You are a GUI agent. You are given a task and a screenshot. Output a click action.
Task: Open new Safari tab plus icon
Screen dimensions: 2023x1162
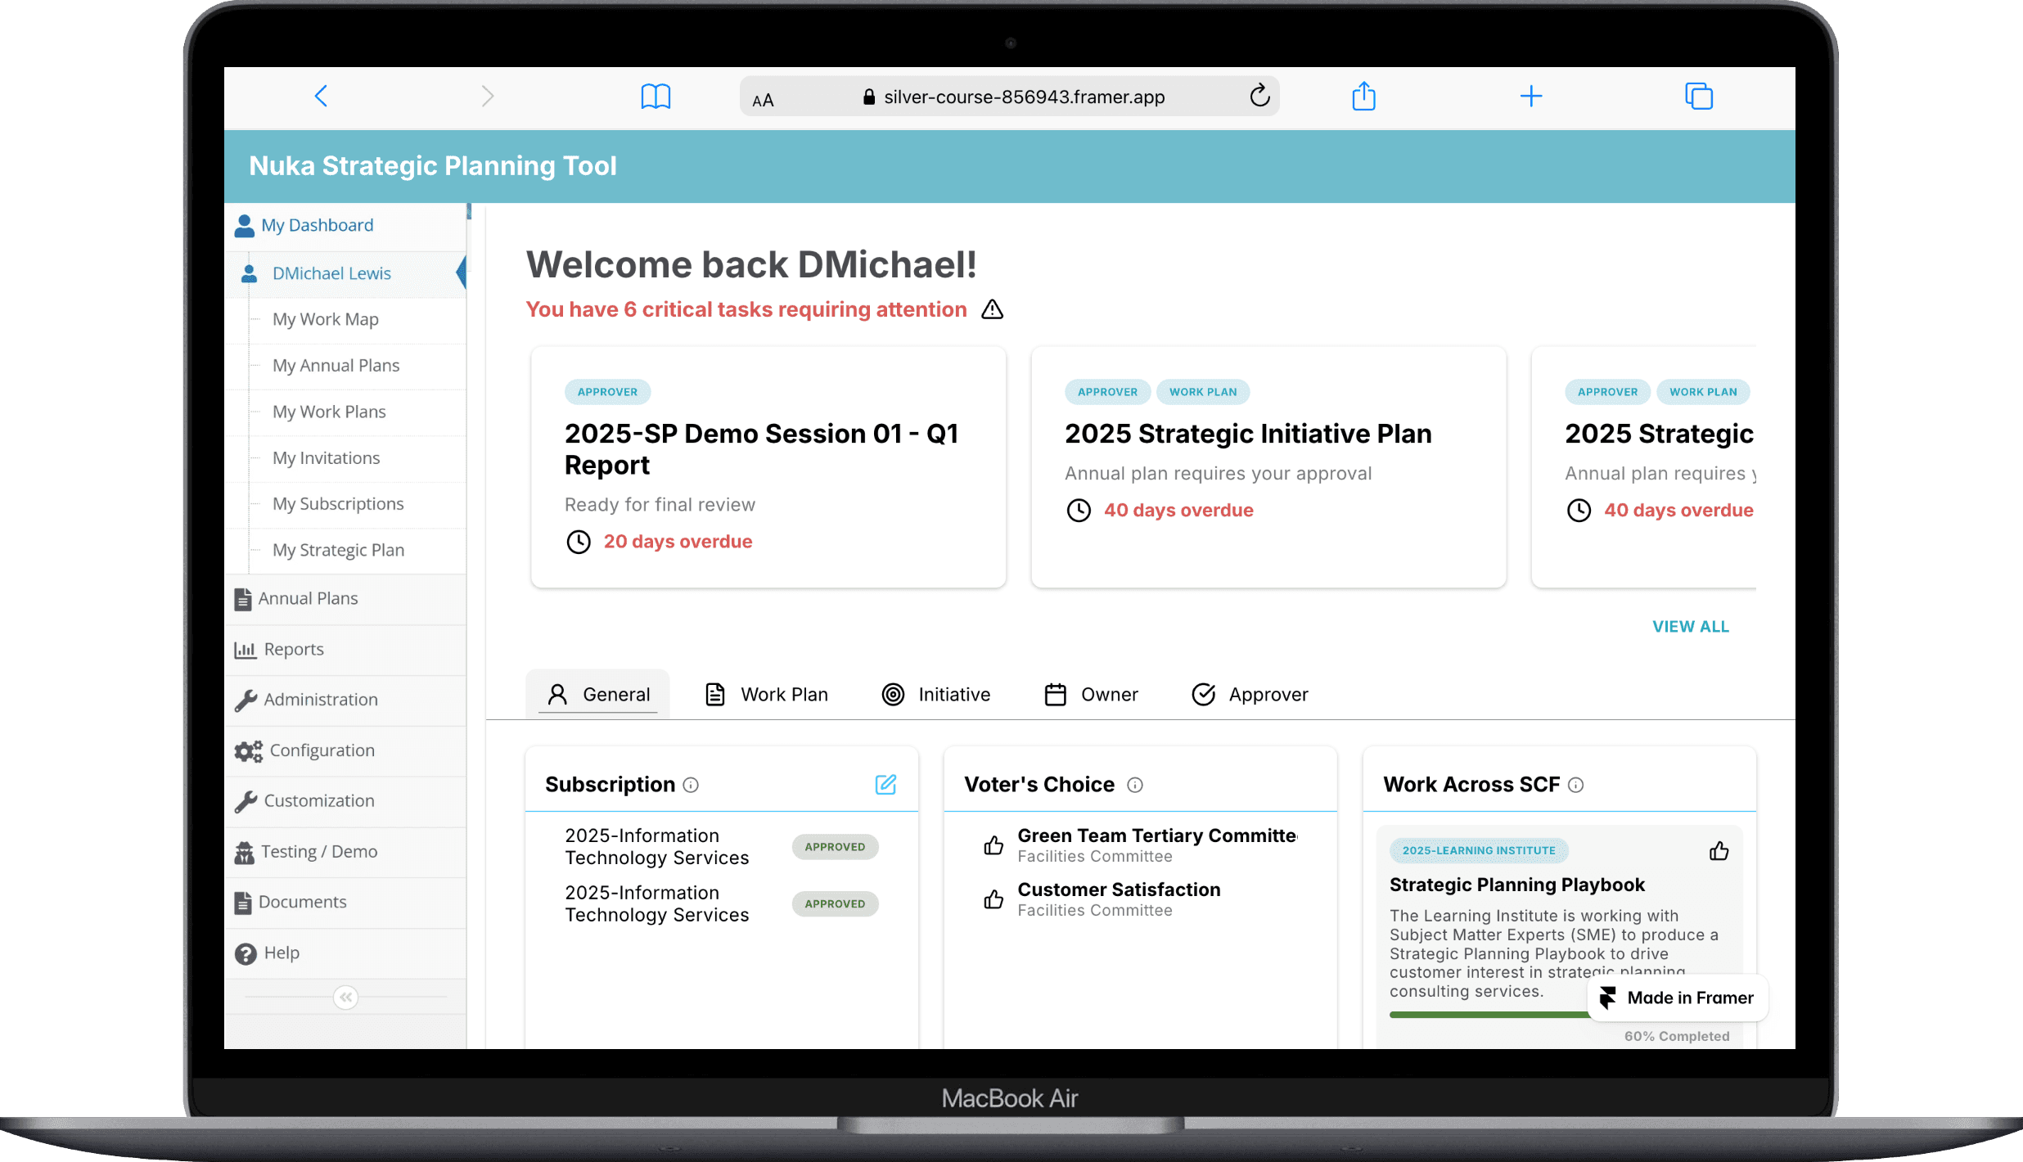pyautogui.click(x=1530, y=97)
